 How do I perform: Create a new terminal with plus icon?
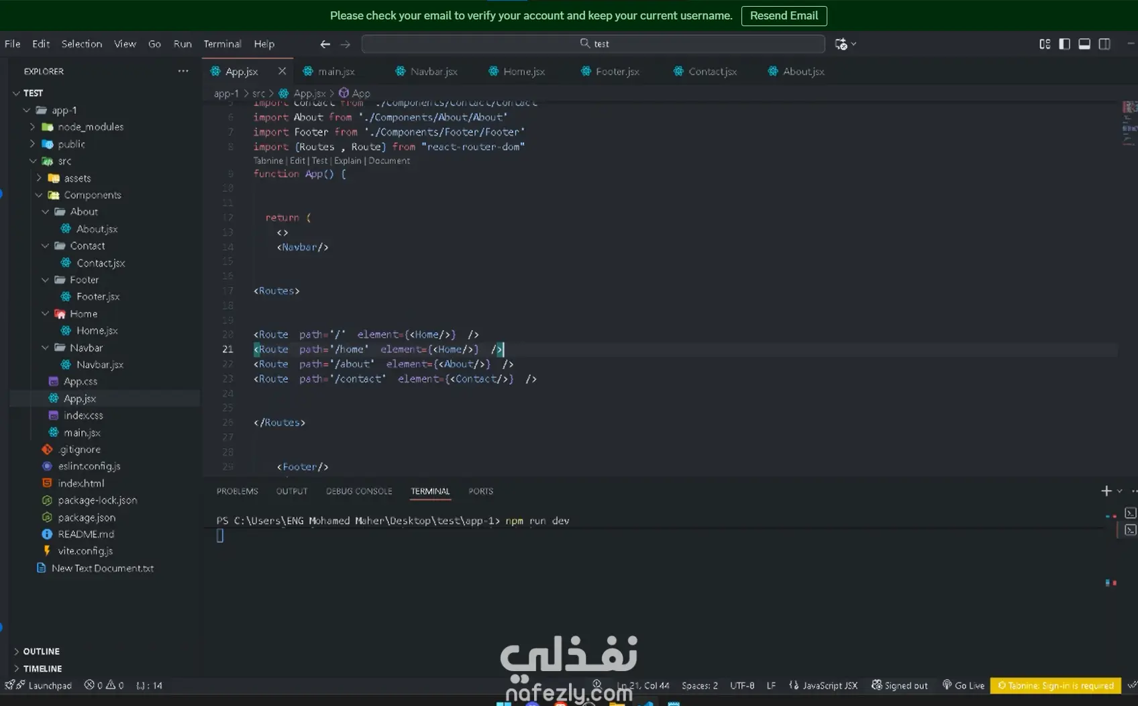click(x=1106, y=491)
